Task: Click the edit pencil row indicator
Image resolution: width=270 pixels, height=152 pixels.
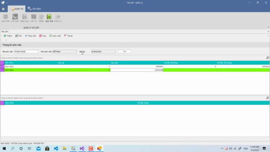Action: tap(3, 70)
